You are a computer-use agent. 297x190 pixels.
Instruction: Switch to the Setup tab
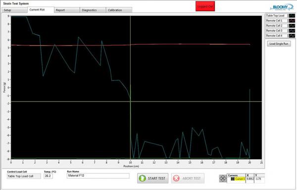coord(14,10)
